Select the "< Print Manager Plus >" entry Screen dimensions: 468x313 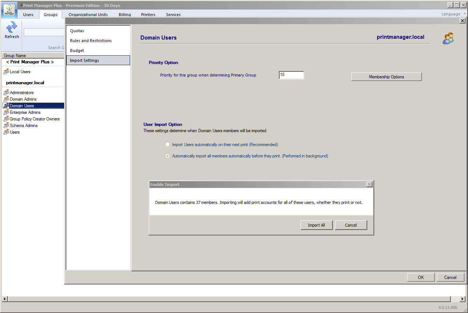click(30, 62)
